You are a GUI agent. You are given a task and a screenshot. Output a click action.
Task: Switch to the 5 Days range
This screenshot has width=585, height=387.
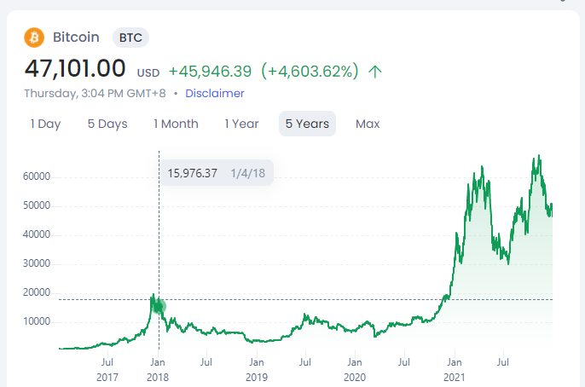click(107, 124)
